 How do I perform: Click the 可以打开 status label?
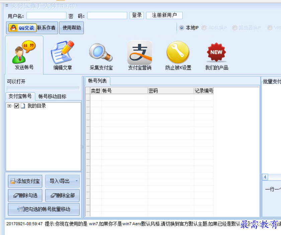coord(16,82)
